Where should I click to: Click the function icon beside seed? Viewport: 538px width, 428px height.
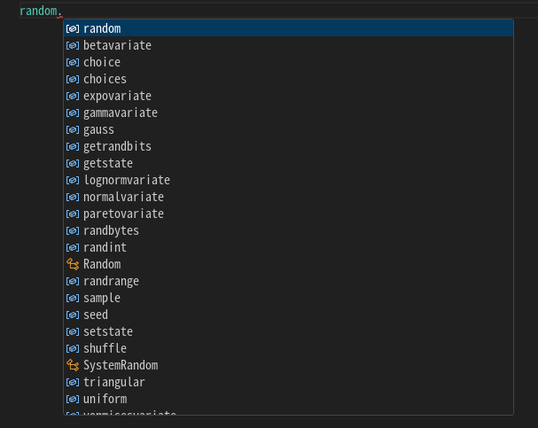(x=73, y=315)
